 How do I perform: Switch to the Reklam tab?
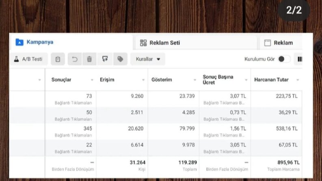tap(281, 43)
